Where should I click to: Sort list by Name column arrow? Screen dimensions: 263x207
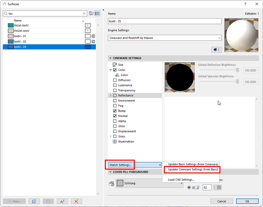point(83,21)
